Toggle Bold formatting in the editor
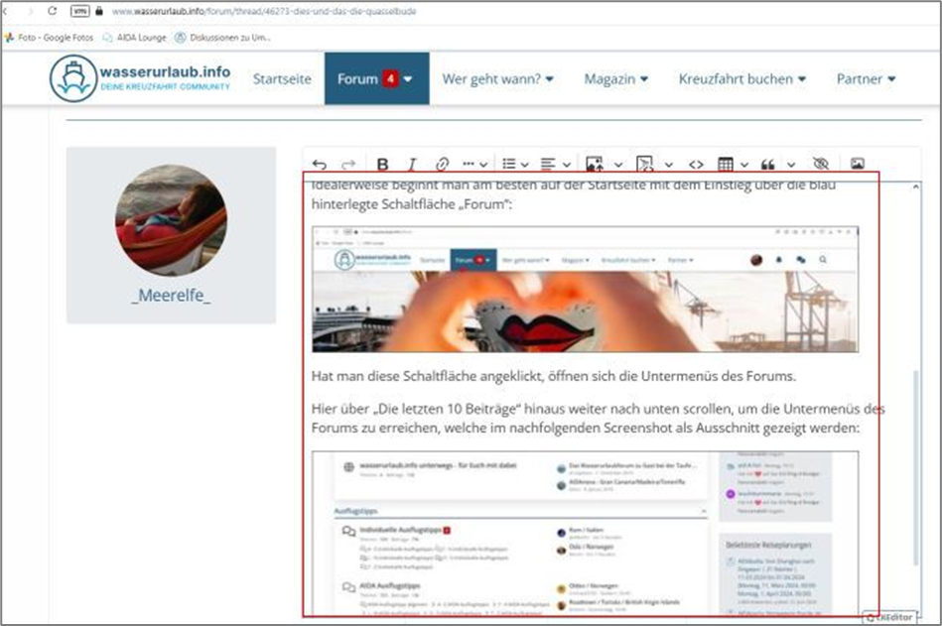The height and width of the screenshot is (626, 942). (382, 165)
